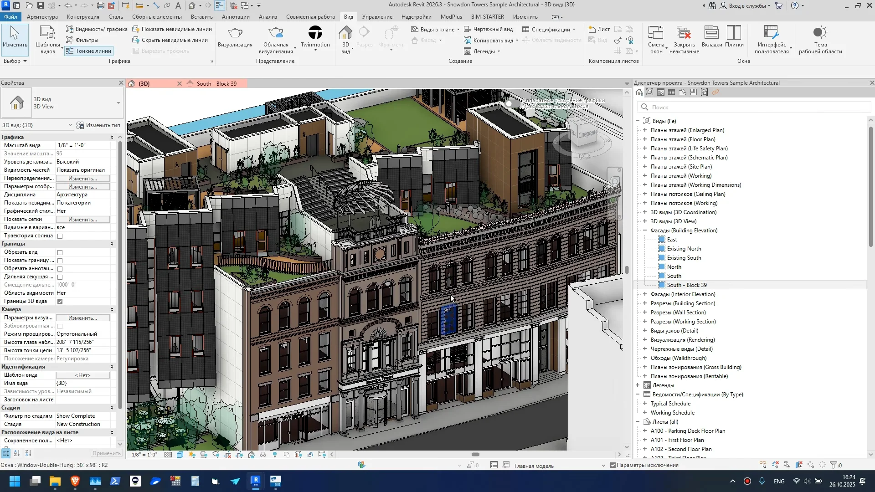Toggle sun path in view control bar

point(192,455)
